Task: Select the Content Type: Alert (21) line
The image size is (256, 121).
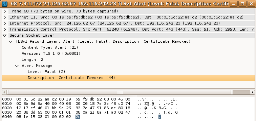Action: (x=50, y=47)
